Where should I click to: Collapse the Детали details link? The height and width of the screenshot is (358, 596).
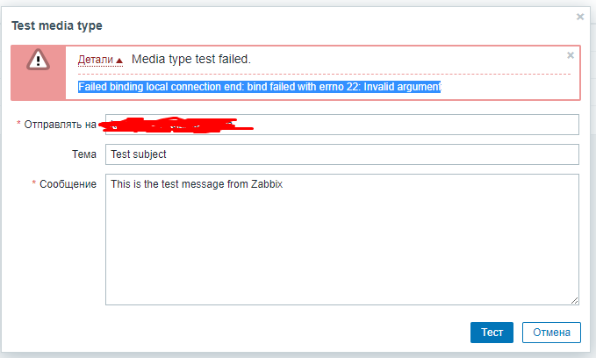(96, 60)
